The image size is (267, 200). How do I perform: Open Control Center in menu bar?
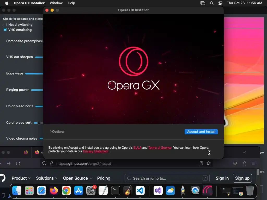tap(220, 3)
